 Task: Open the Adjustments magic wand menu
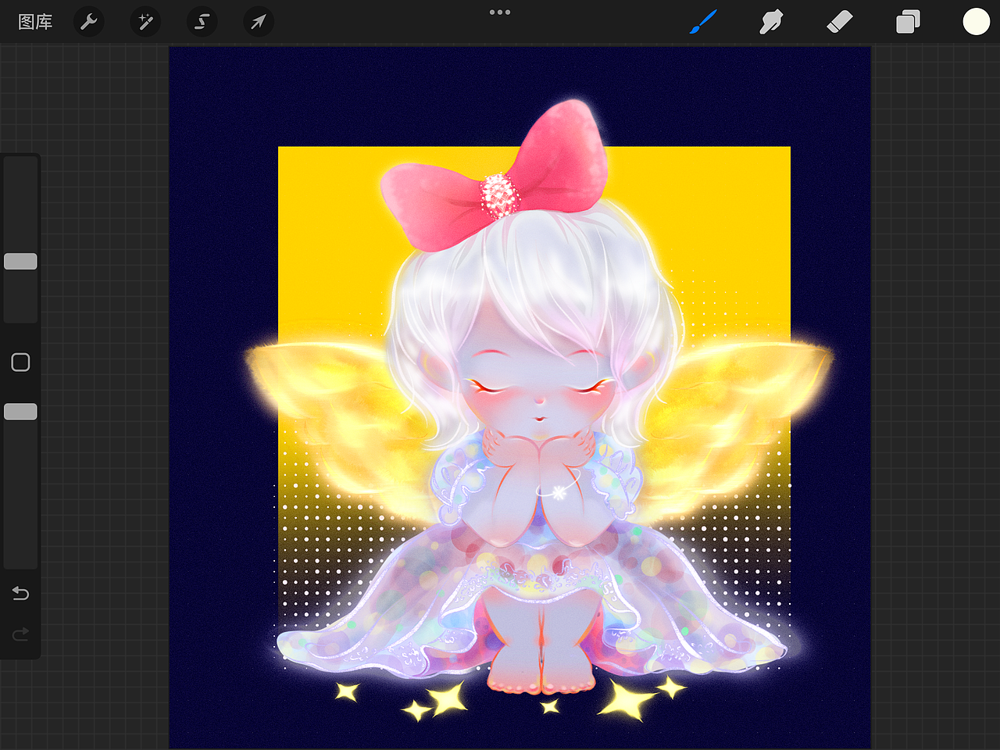point(145,22)
